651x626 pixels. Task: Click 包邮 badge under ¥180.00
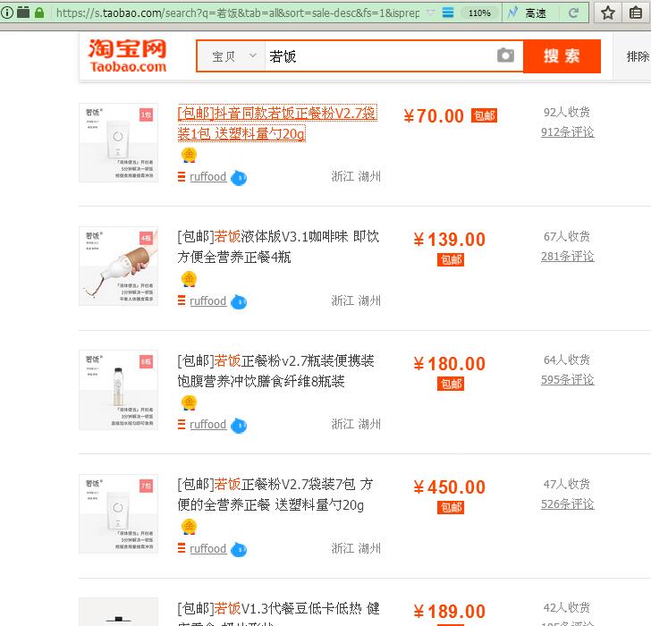pyautogui.click(x=451, y=384)
